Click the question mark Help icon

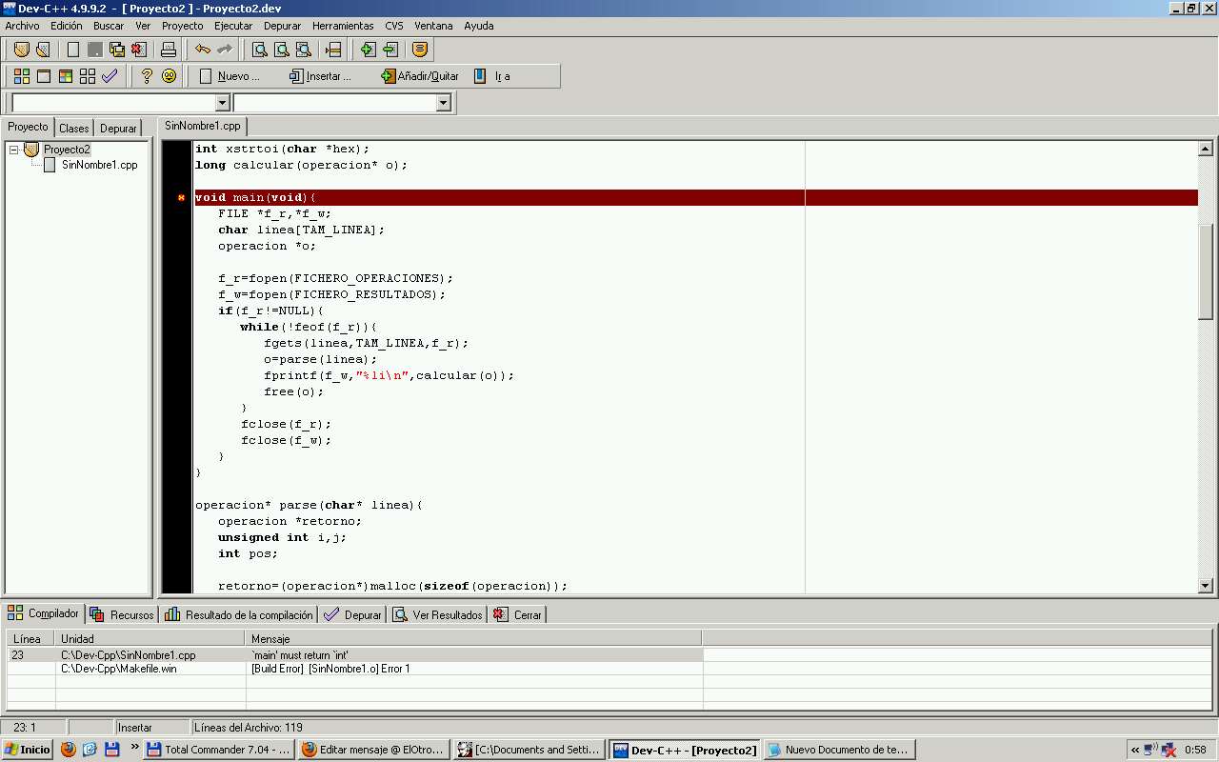point(147,76)
